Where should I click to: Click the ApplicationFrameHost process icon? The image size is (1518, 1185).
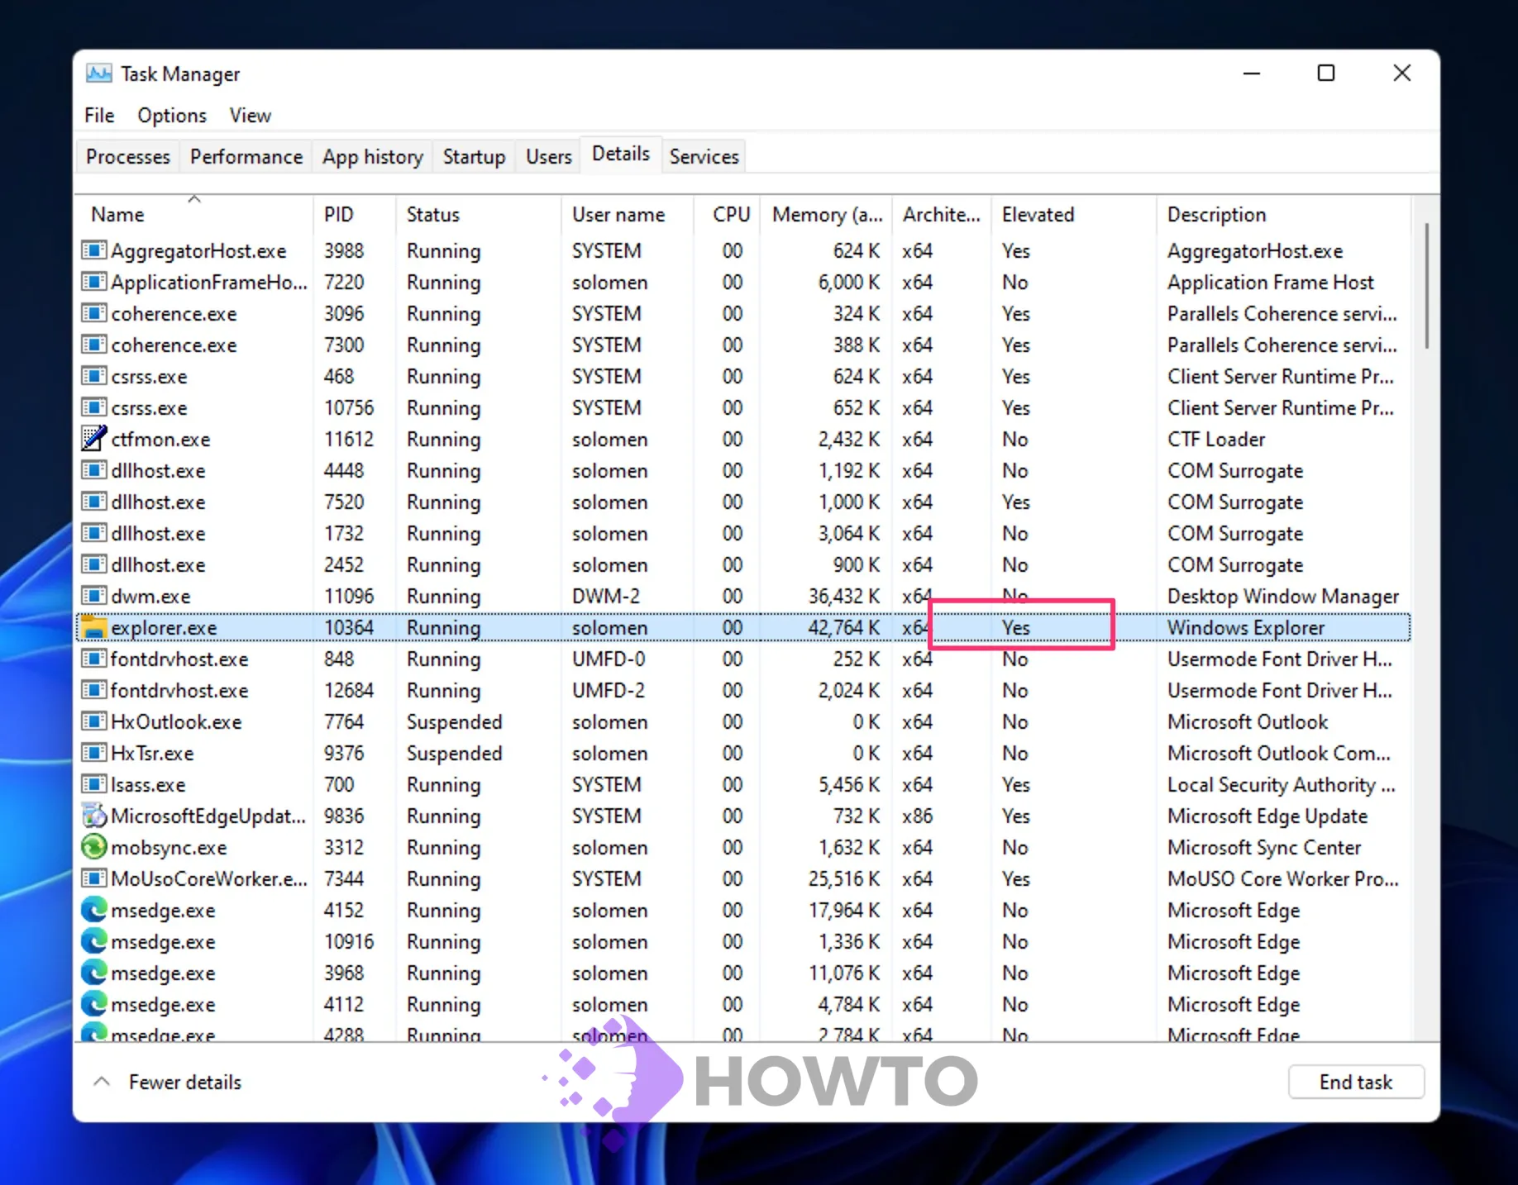click(x=93, y=281)
